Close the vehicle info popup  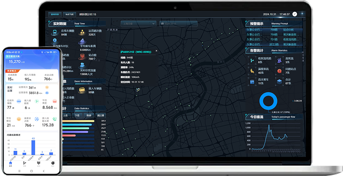point(156,51)
